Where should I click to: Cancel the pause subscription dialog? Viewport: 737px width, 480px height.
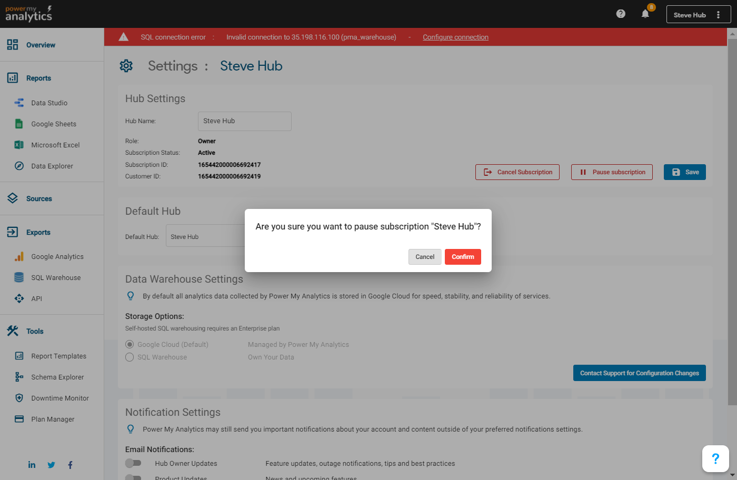pyautogui.click(x=425, y=257)
